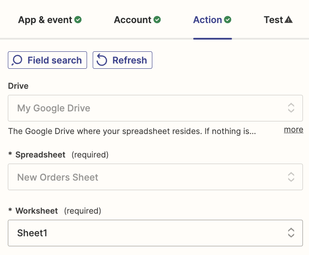The width and height of the screenshot is (309, 255).
Task: Click the Drive field label
Action: tap(18, 86)
